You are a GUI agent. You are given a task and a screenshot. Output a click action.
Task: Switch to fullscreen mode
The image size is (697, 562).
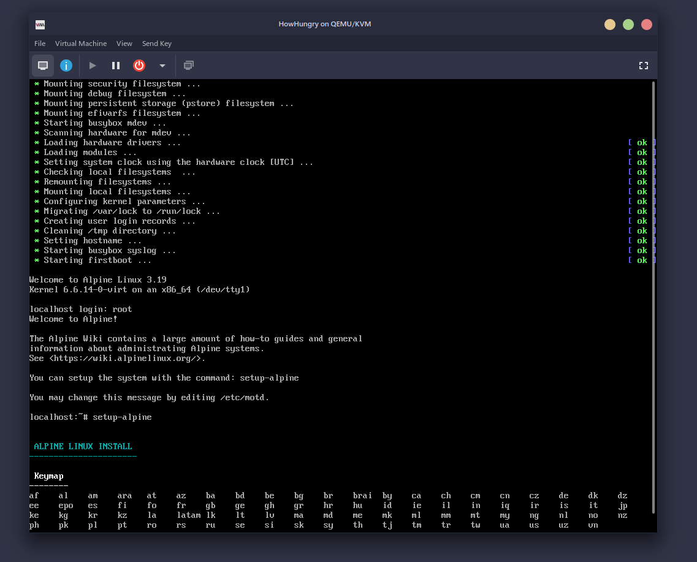(x=644, y=66)
